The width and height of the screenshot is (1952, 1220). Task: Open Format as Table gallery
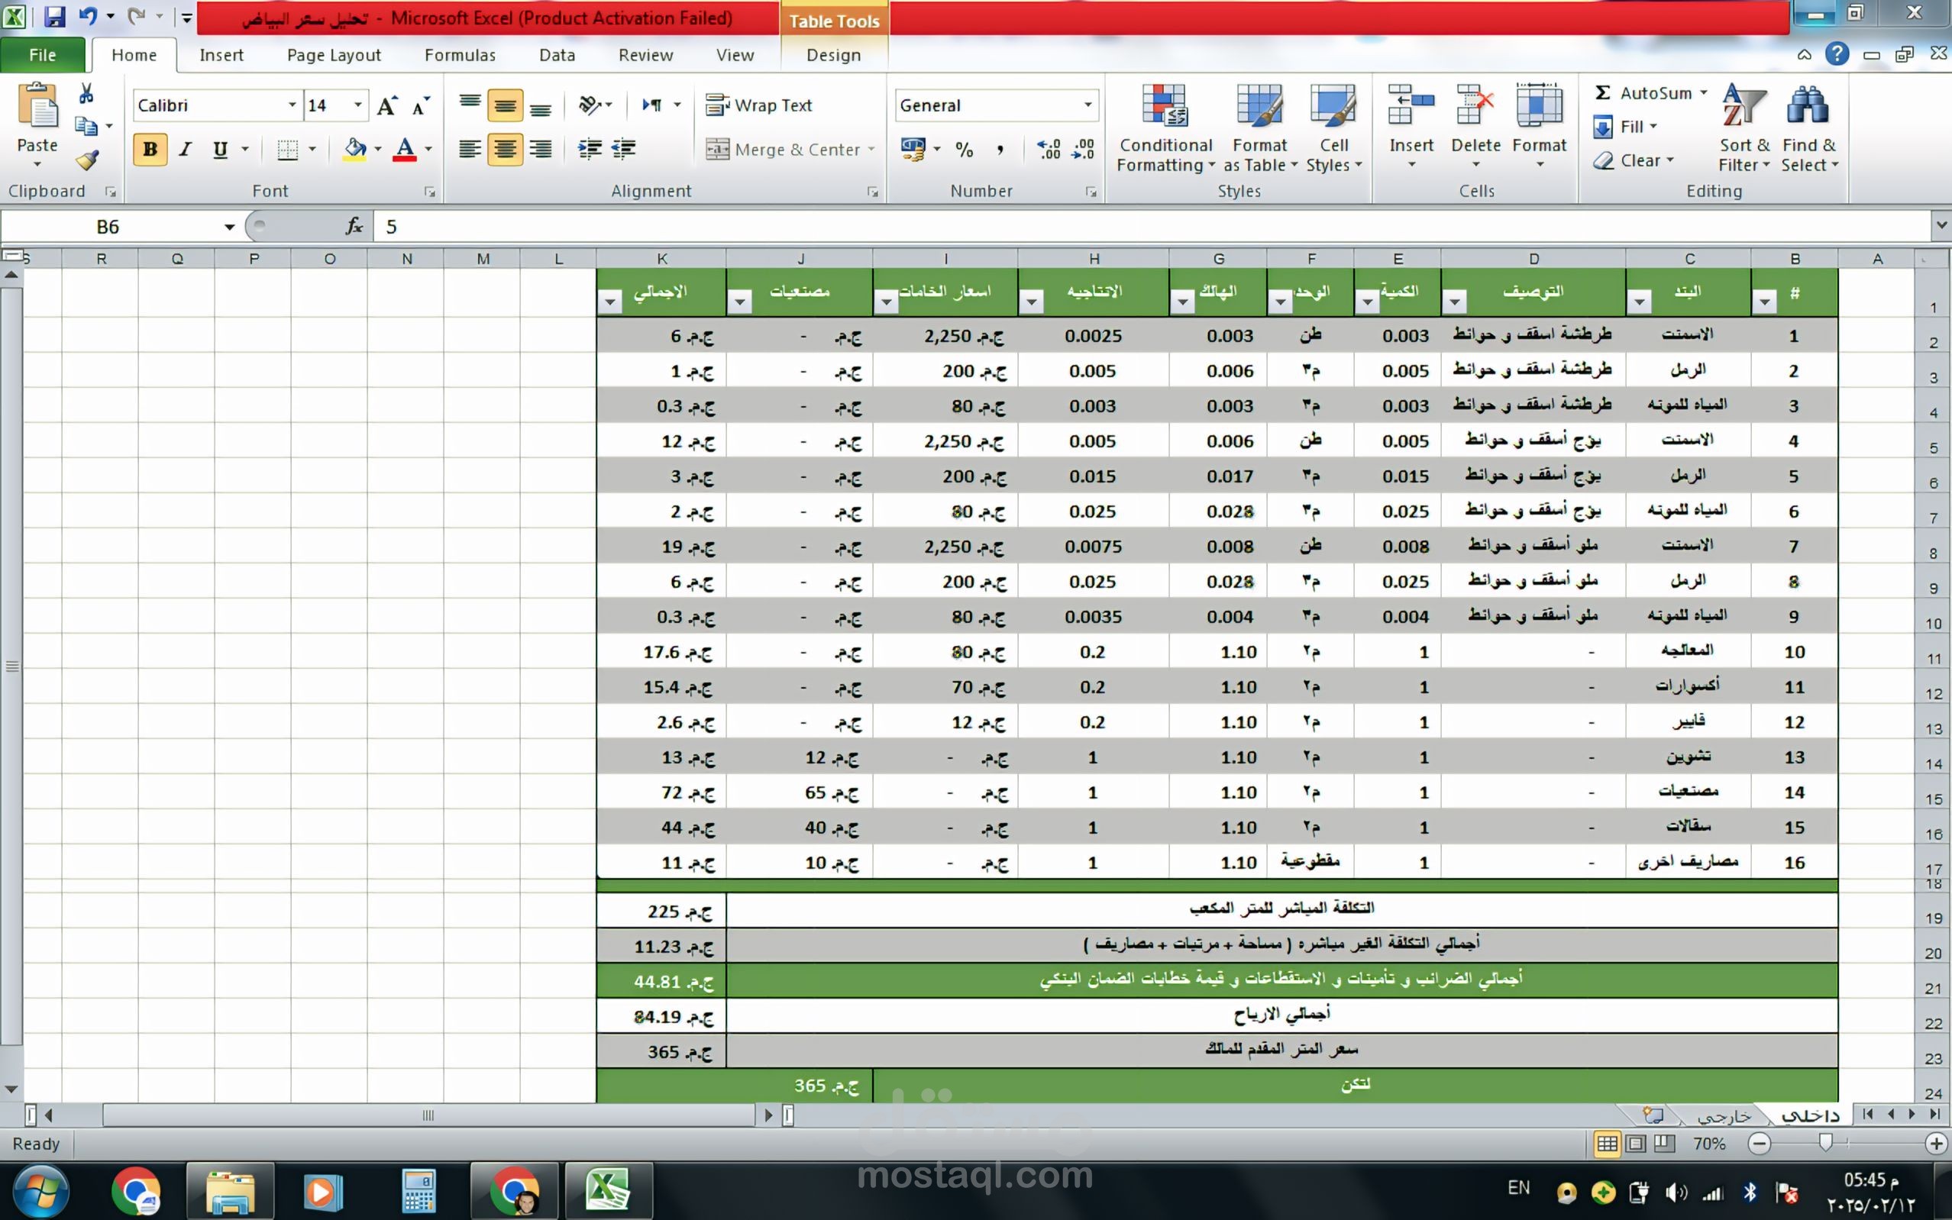[1259, 129]
